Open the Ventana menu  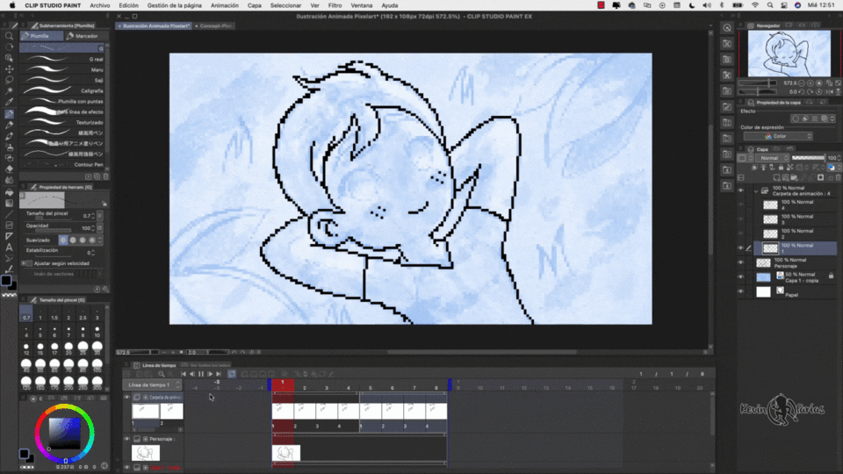[x=361, y=5]
